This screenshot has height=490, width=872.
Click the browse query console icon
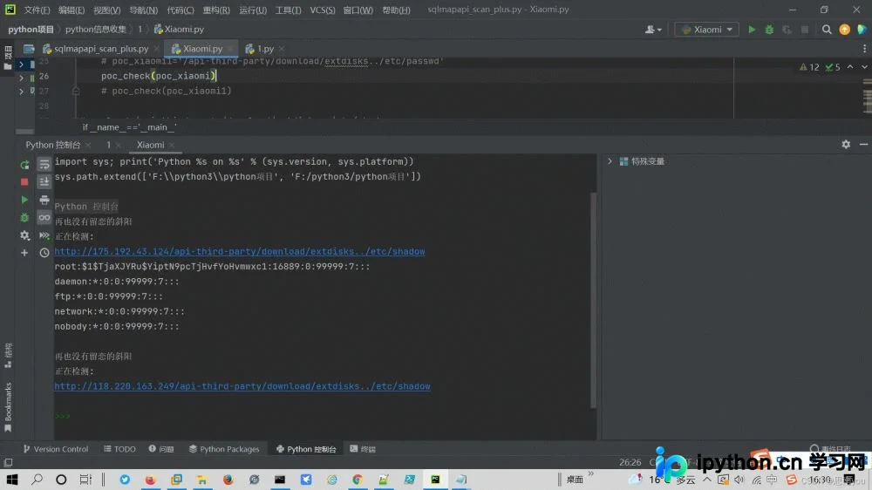tap(44, 235)
